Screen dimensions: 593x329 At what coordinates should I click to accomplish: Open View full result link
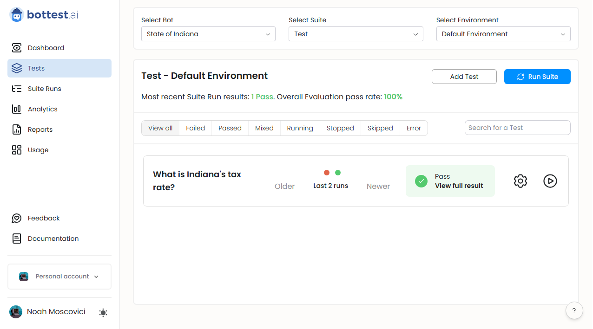(x=459, y=186)
